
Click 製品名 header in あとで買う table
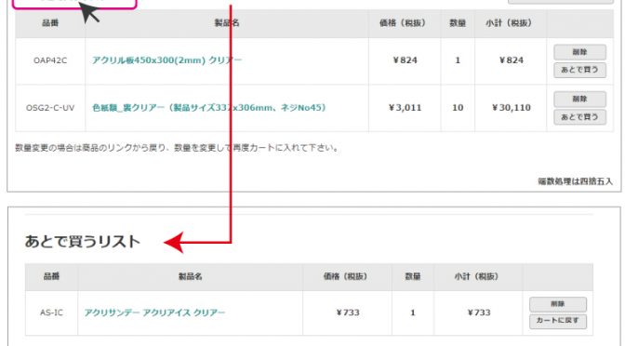click(x=190, y=276)
